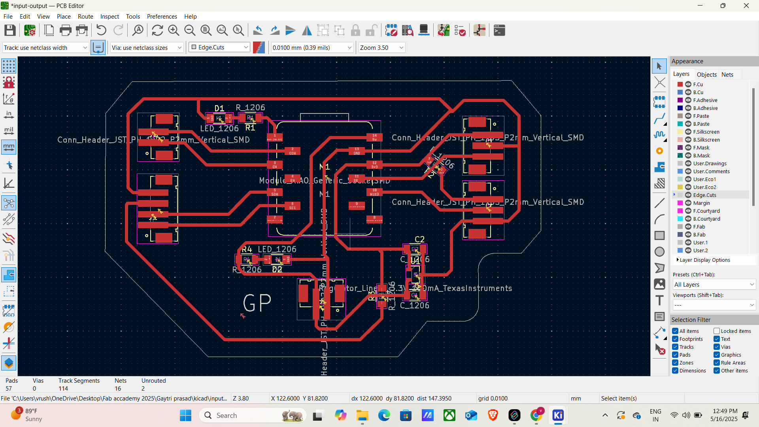
Task: Select the arrow selection tool
Action: pyautogui.click(x=659, y=66)
